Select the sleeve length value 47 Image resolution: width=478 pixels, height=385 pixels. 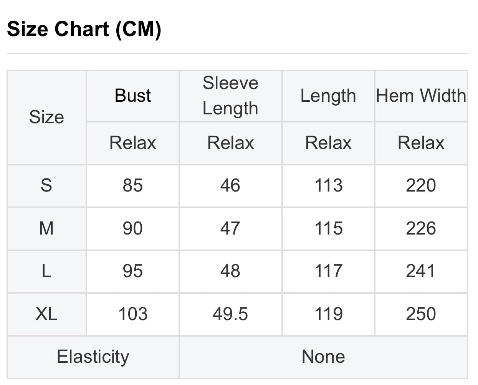pyautogui.click(x=230, y=228)
